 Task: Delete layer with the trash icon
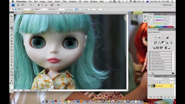172,97
